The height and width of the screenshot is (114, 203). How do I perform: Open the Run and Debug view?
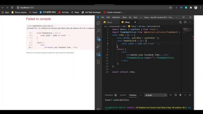[98, 46]
